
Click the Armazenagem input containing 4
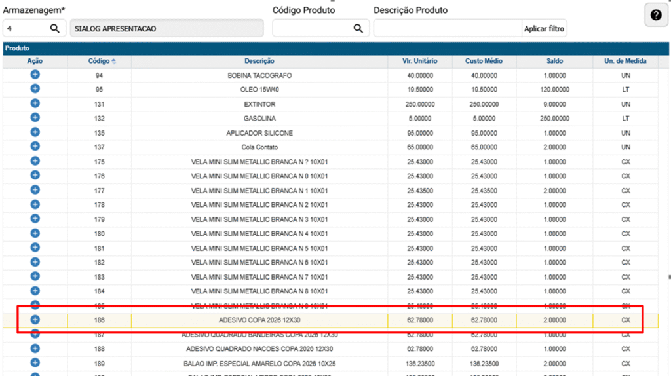click(x=25, y=28)
